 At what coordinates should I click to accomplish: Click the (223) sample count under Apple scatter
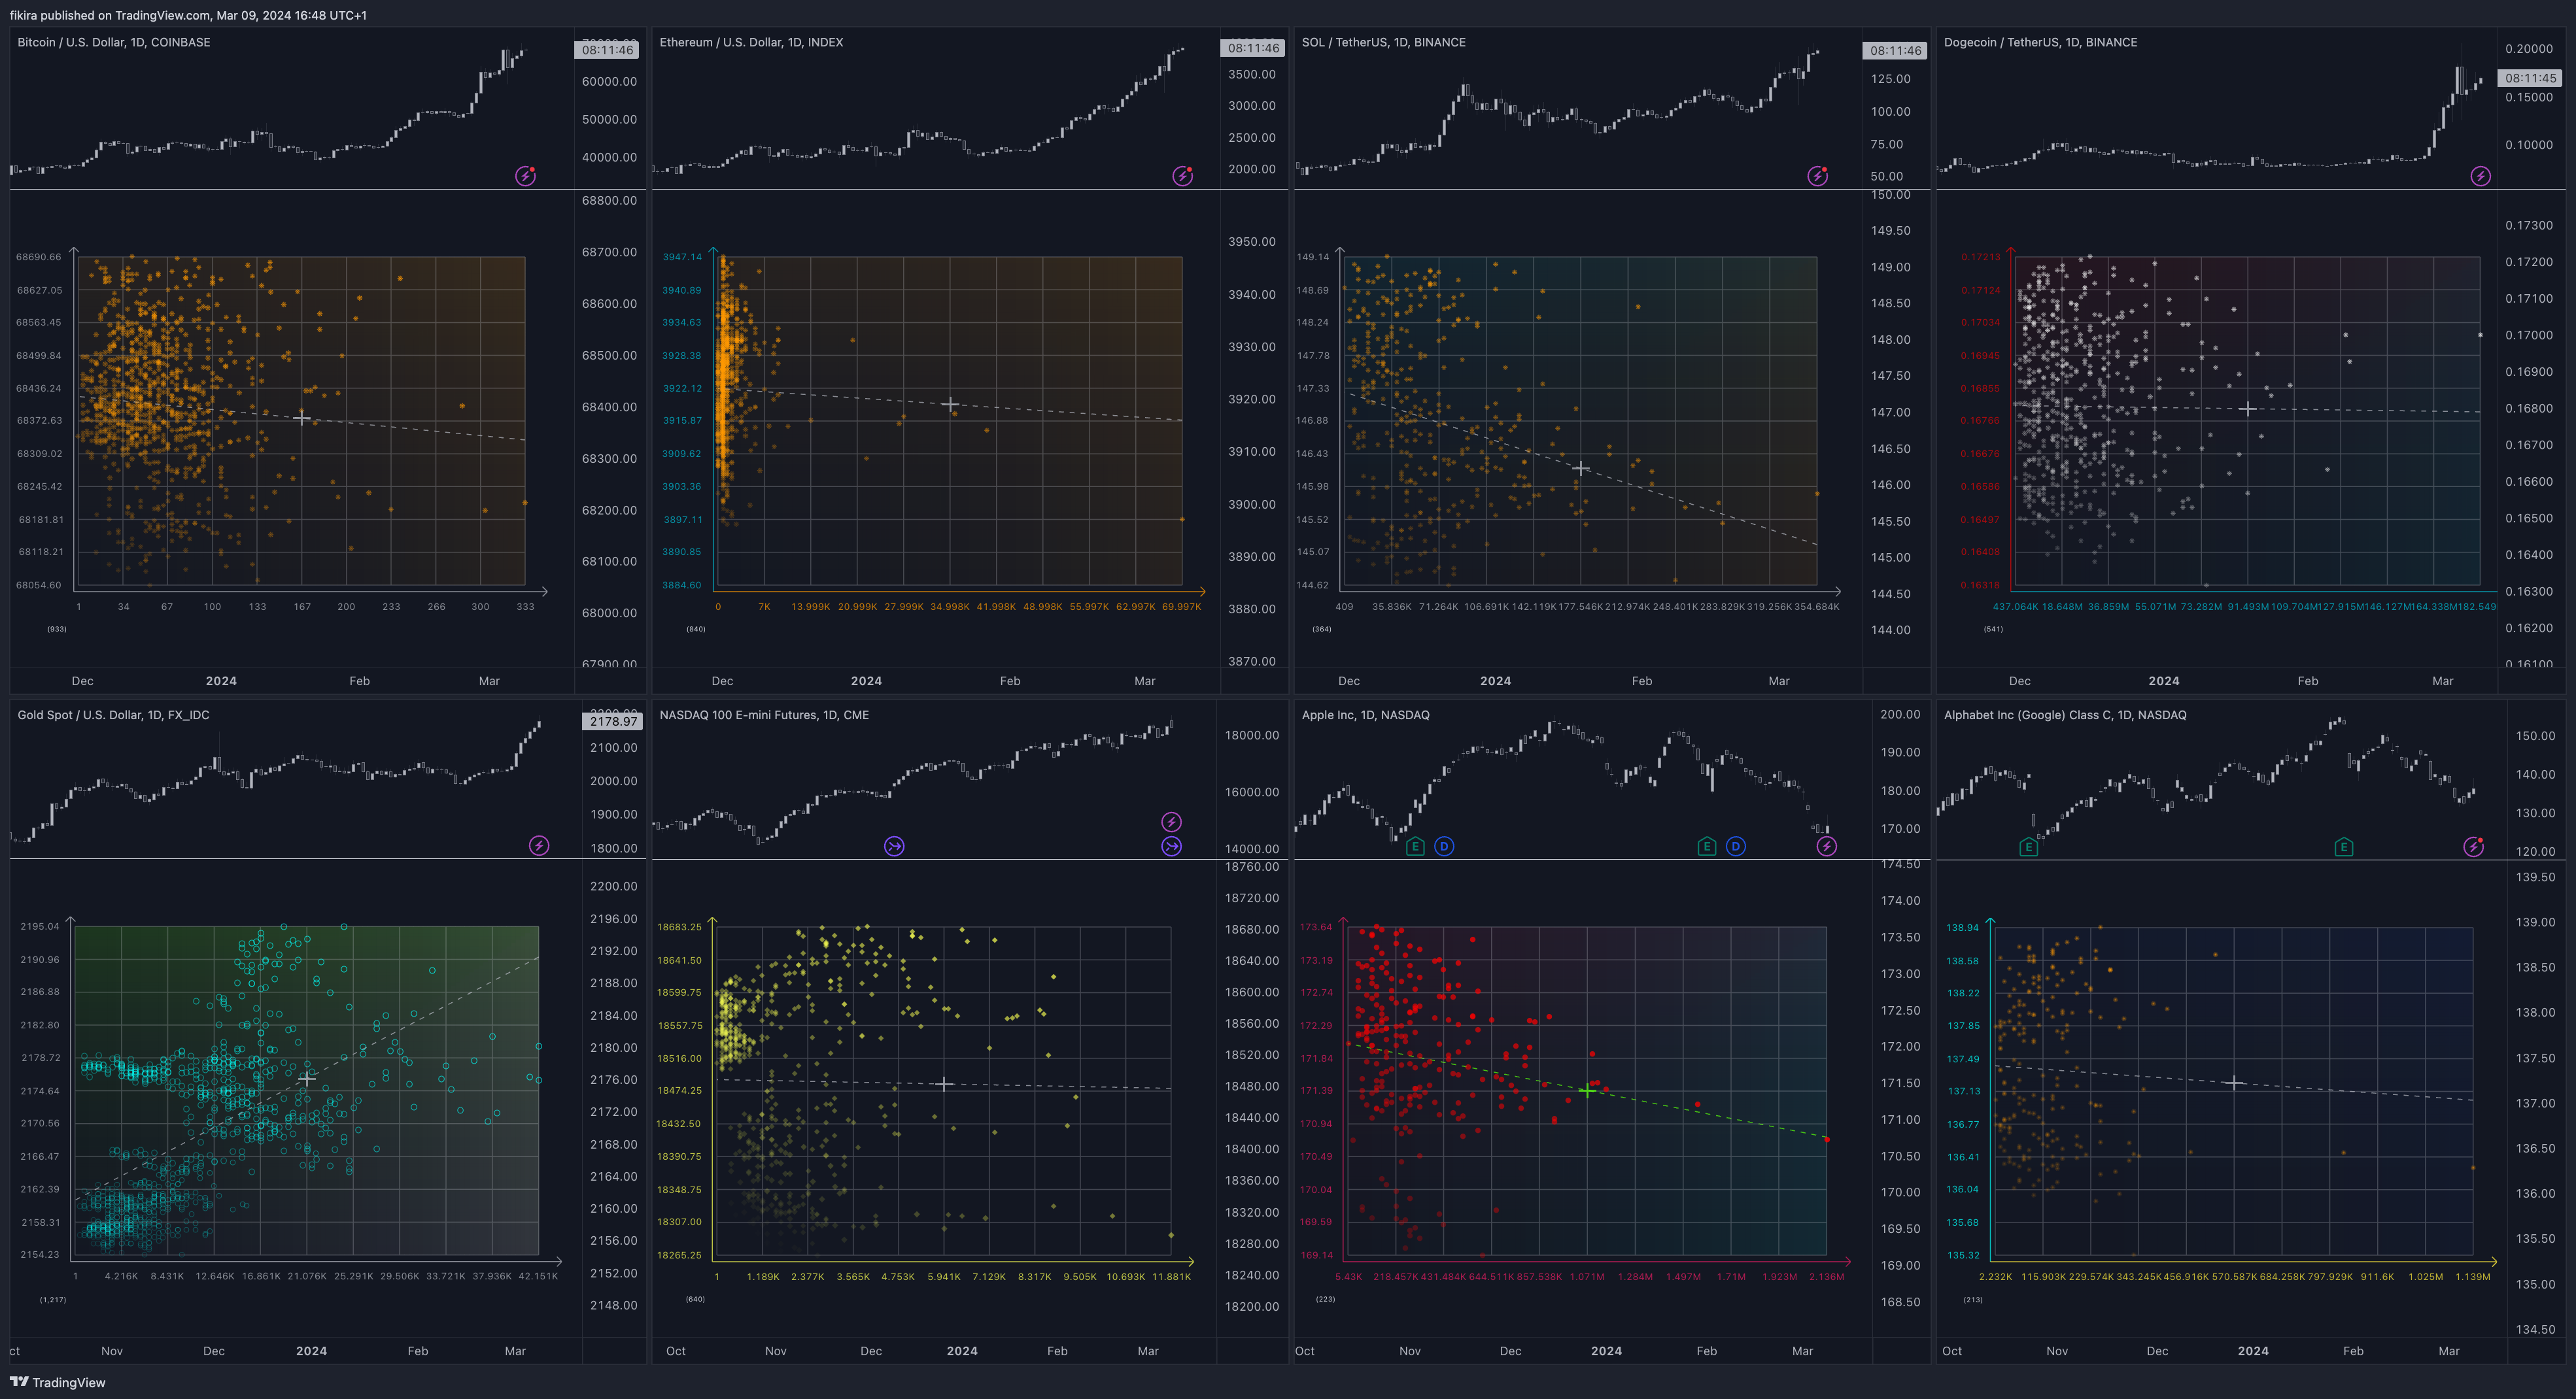1325,1299
